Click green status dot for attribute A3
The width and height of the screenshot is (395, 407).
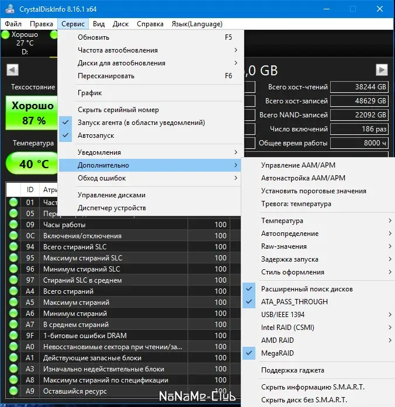(x=13, y=369)
